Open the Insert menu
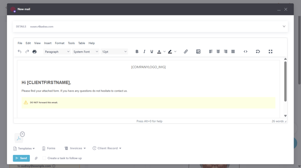This screenshot has width=301, height=168. pos(48,43)
